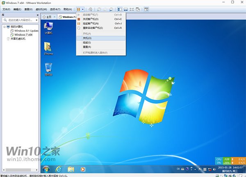Click the console view toolbar icon
This screenshot has height=177, width=246.
click(126, 9)
